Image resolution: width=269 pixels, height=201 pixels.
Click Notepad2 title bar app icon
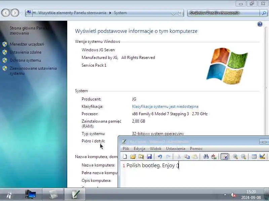(x=124, y=141)
